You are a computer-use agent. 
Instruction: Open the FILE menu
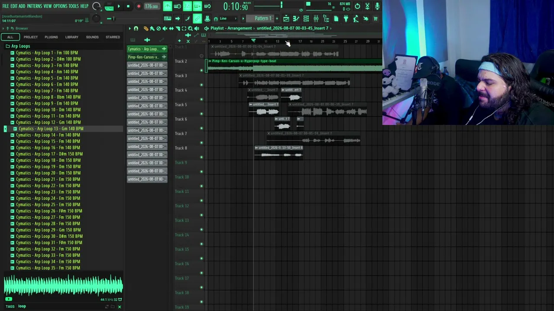point(6,6)
